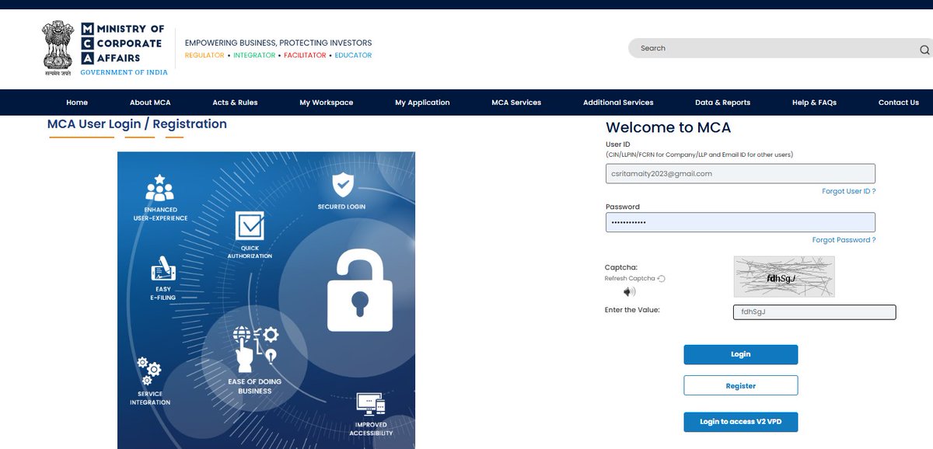Image resolution: width=933 pixels, height=449 pixels.
Task: Open the Acts & Rules menu
Action: coord(235,103)
